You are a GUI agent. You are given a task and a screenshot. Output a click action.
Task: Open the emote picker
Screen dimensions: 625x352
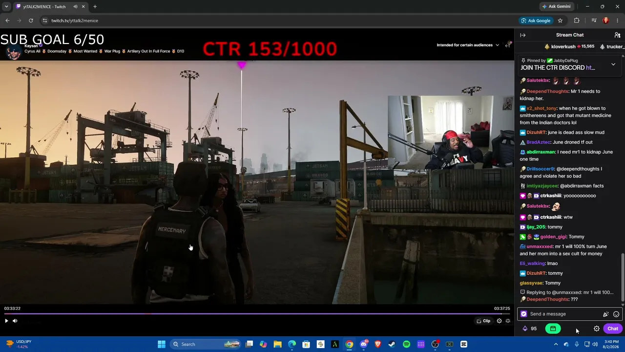[x=616, y=314]
